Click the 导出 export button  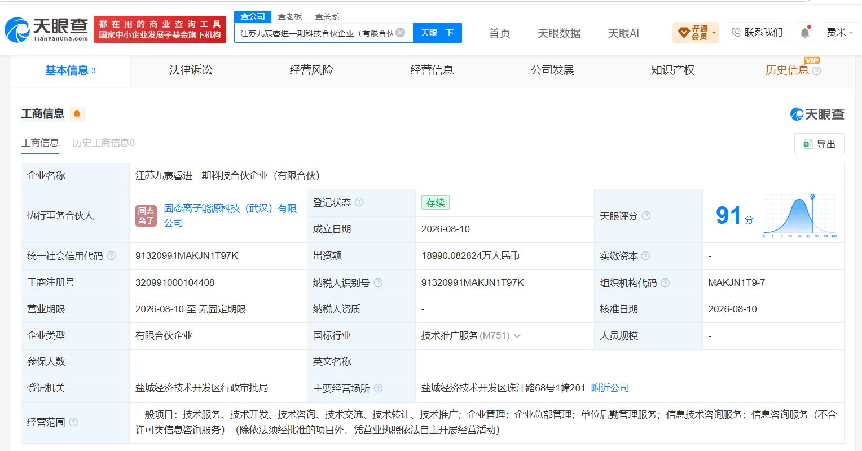pyautogui.click(x=819, y=144)
